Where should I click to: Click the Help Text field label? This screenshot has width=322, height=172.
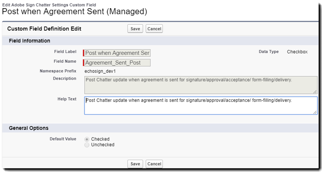click(x=67, y=99)
